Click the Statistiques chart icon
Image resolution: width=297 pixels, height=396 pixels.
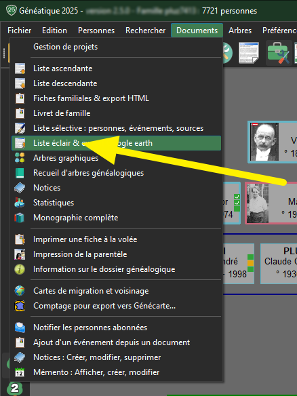click(x=20, y=203)
